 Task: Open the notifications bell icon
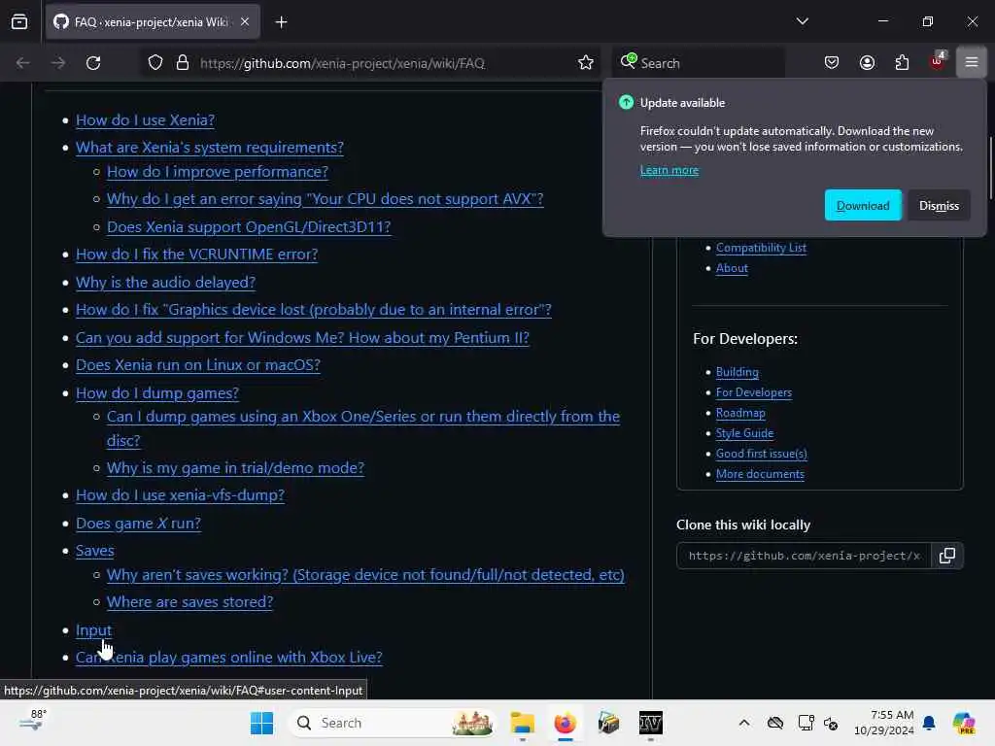(x=928, y=723)
